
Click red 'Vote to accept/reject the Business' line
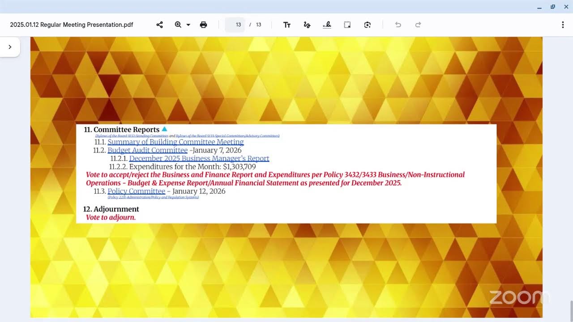tap(275, 175)
